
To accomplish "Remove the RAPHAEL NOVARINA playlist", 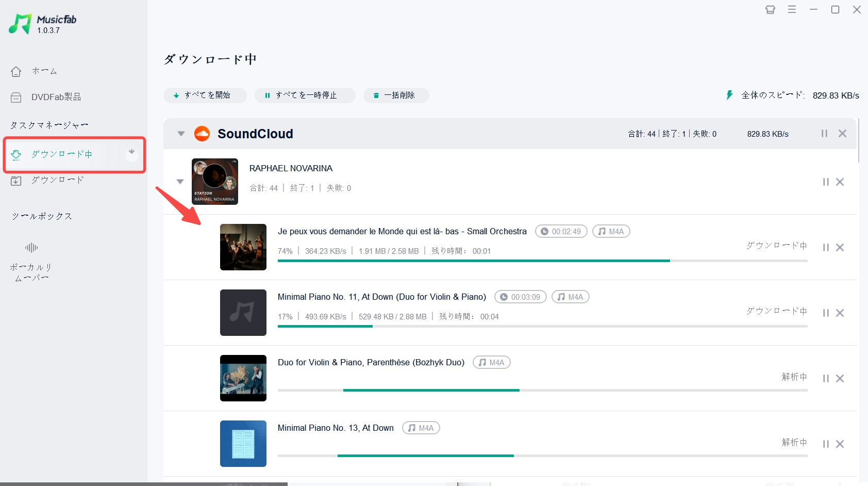I will click(x=840, y=182).
